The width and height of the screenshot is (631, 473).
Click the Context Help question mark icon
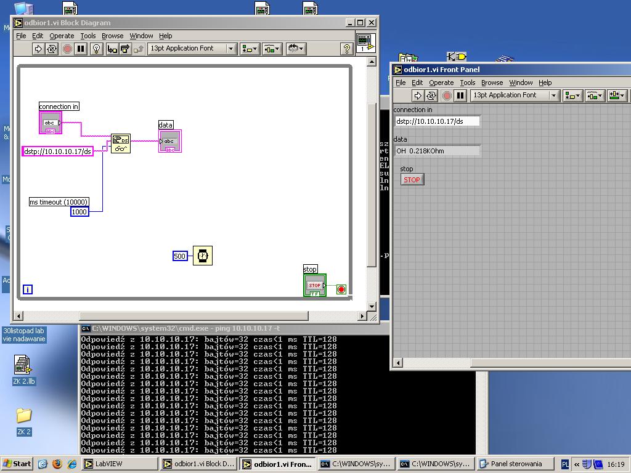[346, 49]
